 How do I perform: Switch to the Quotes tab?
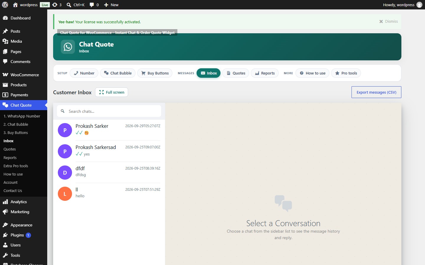pos(236,73)
